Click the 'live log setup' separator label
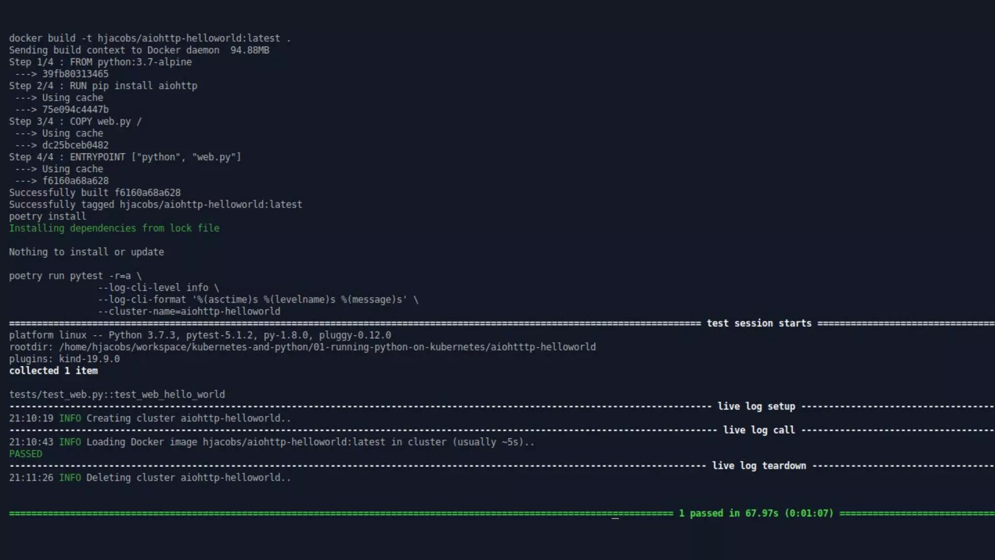This screenshot has height=560, width=995. [756, 406]
